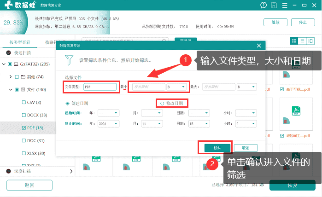Select the 修改日期 radio button
This screenshot has width=322, height=197.
coord(162,104)
